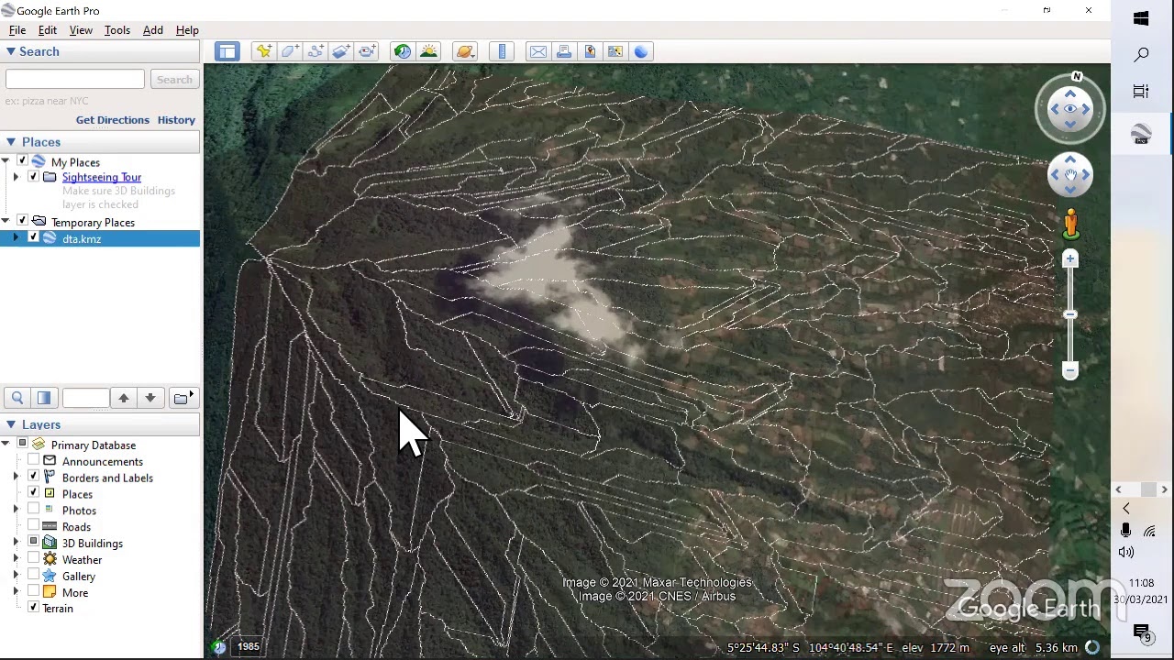Click the north N marker on compass
The width and height of the screenshot is (1174, 660).
tap(1077, 77)
